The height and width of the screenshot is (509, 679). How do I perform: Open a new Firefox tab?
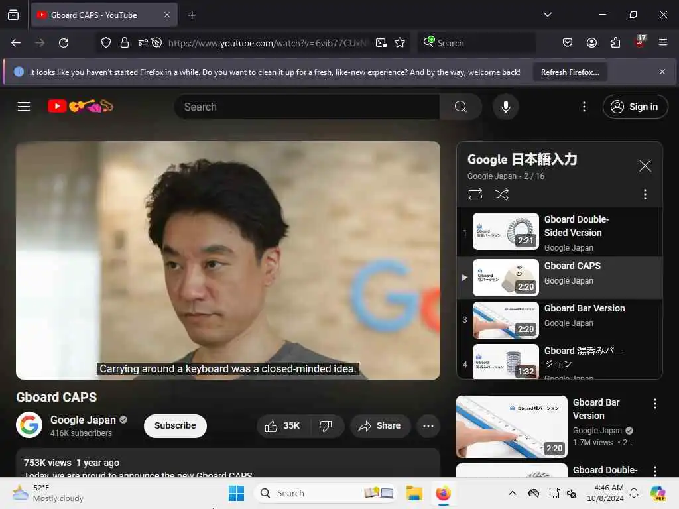192,15
